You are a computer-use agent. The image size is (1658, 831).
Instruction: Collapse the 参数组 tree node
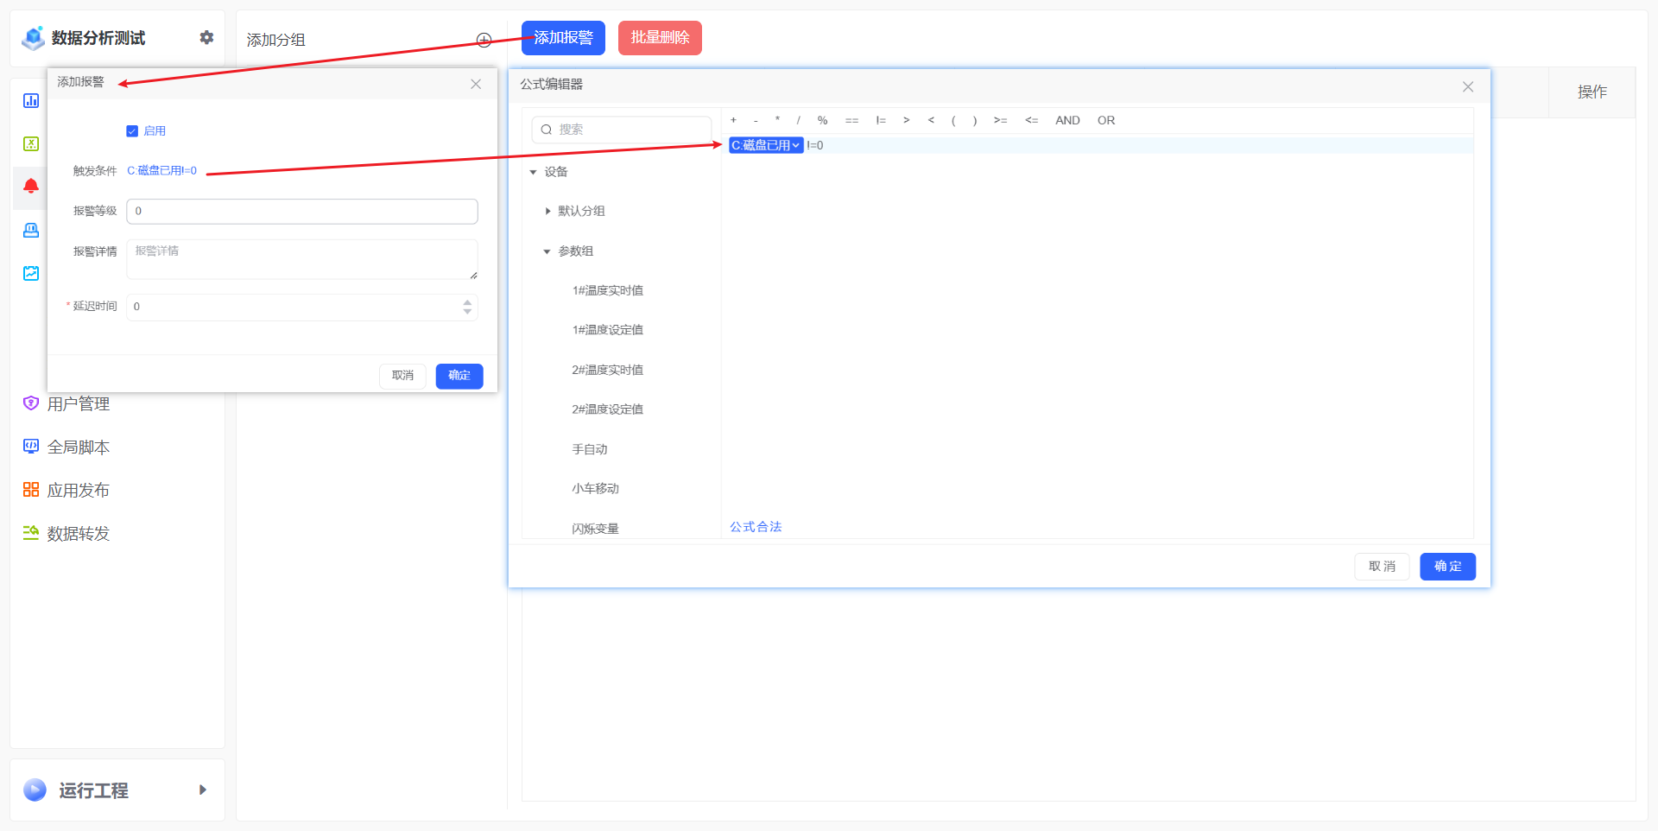547,251
